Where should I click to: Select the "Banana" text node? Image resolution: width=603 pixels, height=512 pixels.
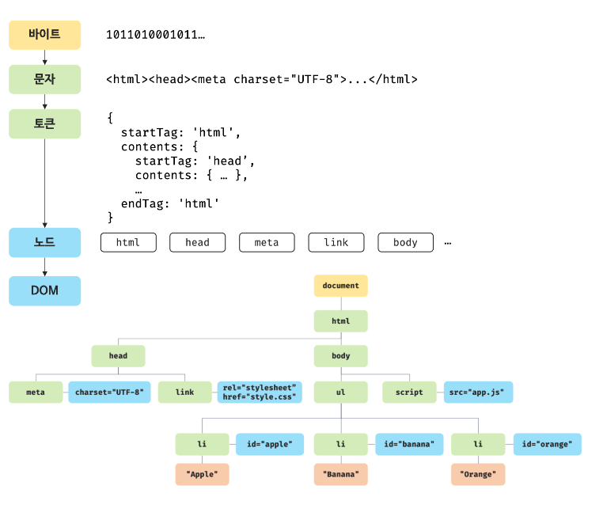(x=341, y=474)
